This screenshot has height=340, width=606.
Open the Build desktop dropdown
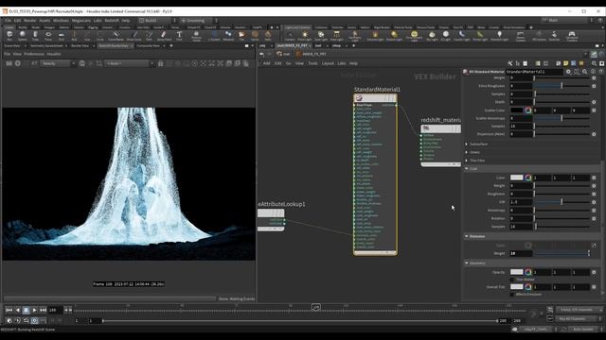tap(157, 21)
